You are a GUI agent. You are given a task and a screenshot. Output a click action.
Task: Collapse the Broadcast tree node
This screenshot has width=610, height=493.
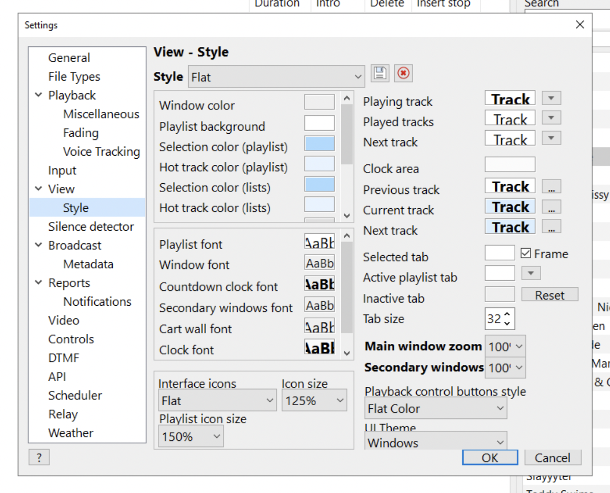point(39,245)
